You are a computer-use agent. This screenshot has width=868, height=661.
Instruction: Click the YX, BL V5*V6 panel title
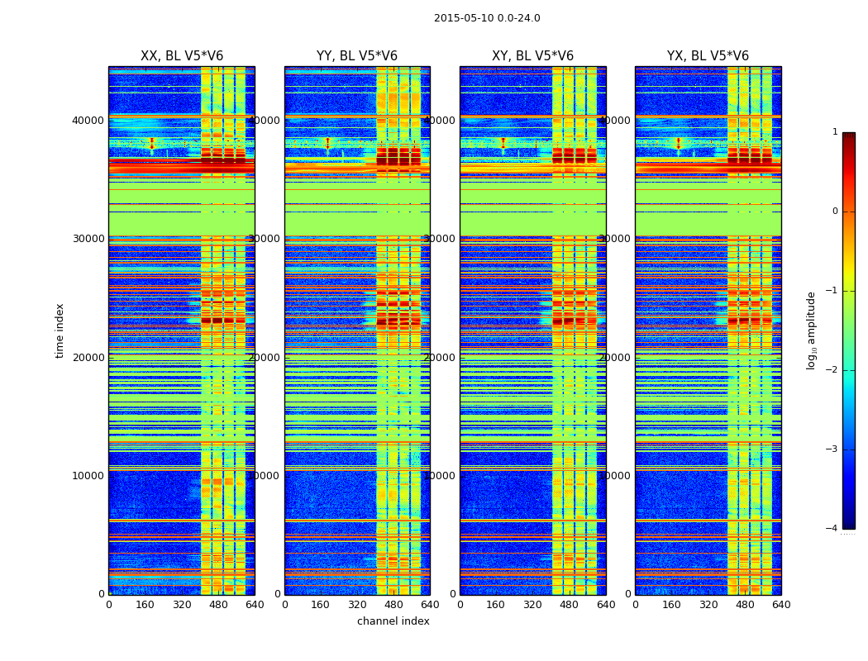(x=708, y=56)
